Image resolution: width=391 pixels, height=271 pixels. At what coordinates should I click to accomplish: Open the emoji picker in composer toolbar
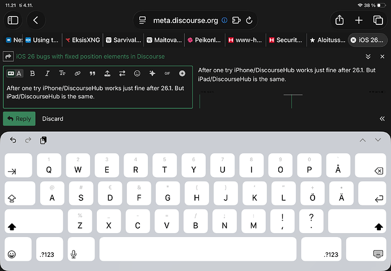coord(137,74)
